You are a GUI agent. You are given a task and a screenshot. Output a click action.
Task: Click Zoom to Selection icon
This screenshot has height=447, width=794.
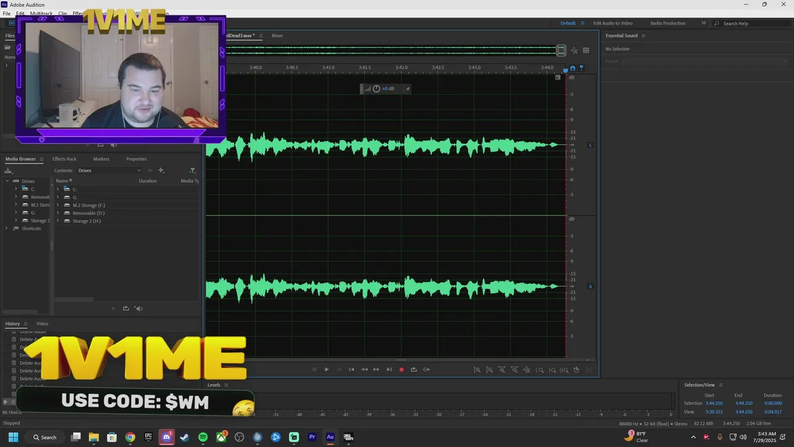coord(564,370)
